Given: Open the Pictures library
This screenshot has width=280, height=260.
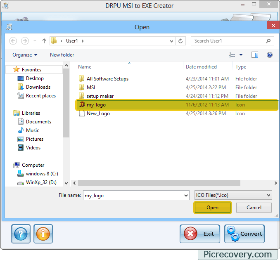Looking at the screenshot, I should pyautogui.click(x=34, y=139).
